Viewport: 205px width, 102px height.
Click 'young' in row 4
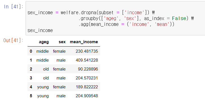(43, 87)
